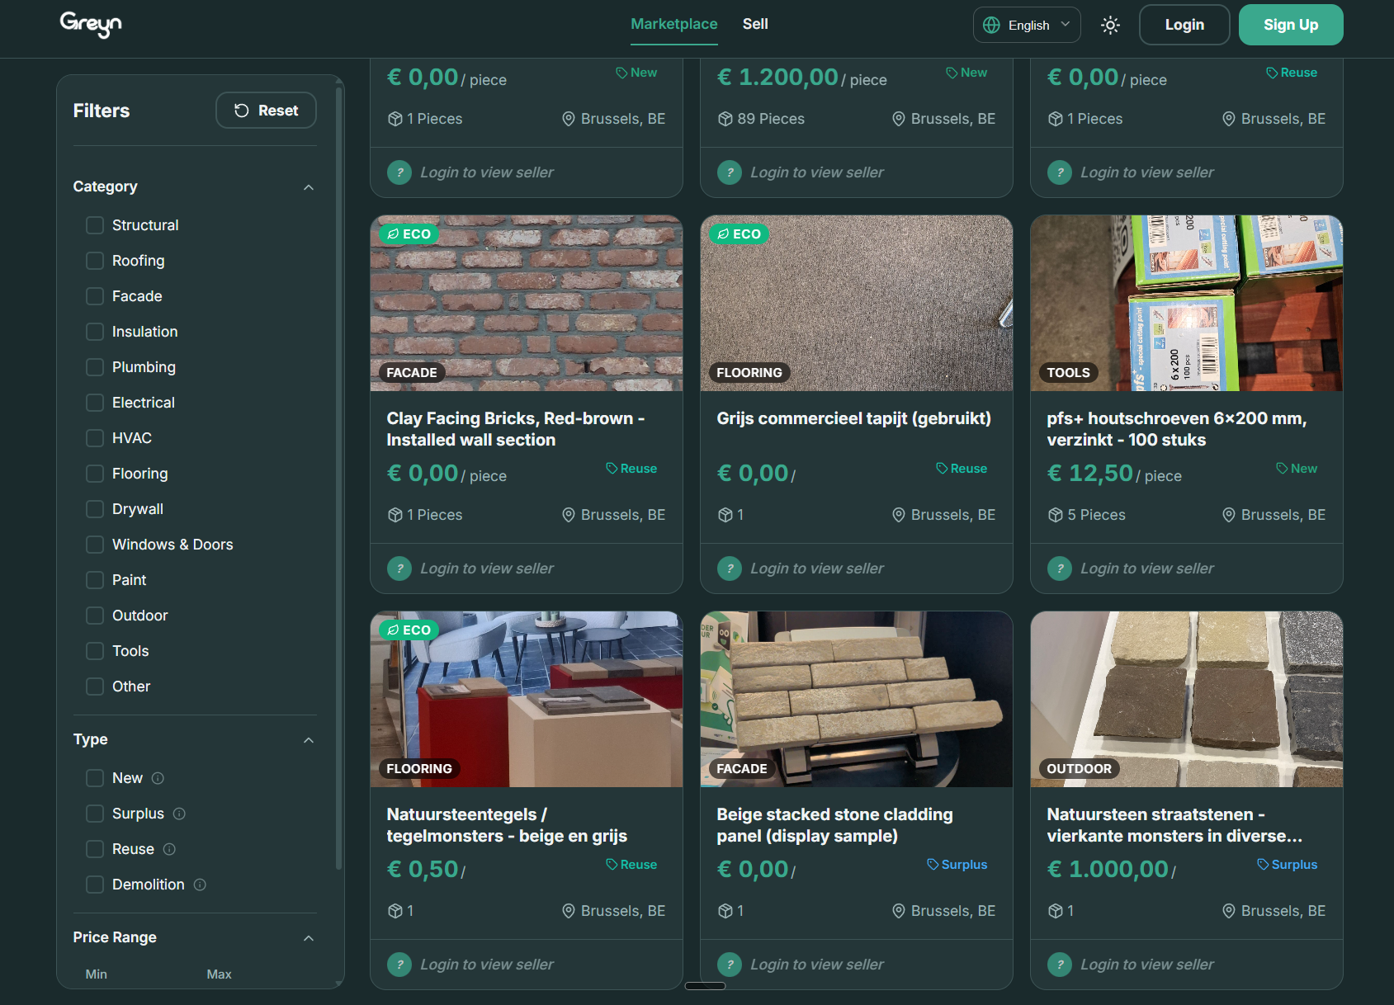The height and width of the screenshot is (1005, 1394).
Task: Click TOOLS label on houtschroeven image
Action: (1068, 373)
